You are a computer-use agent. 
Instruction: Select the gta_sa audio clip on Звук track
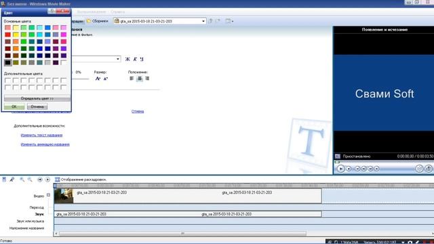pyautogui.click(x=188, y=214)
